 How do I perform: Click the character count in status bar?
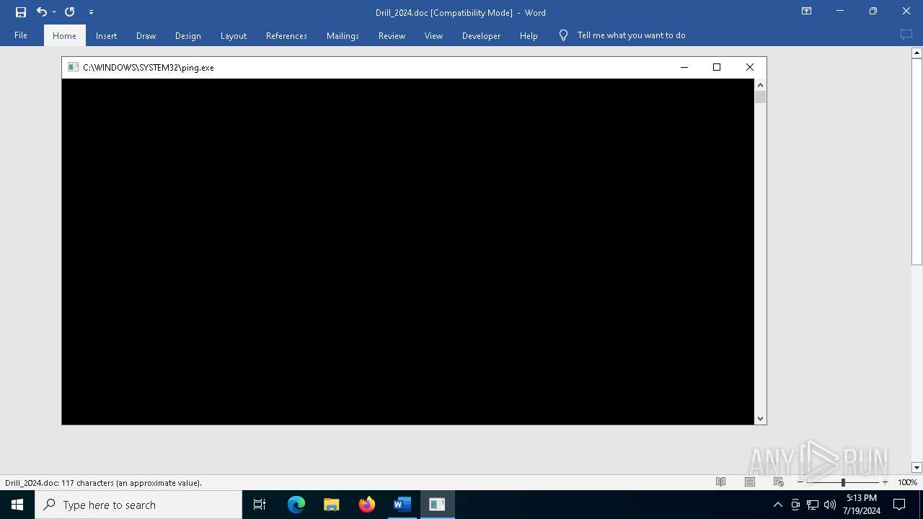(x=103, y=483)
